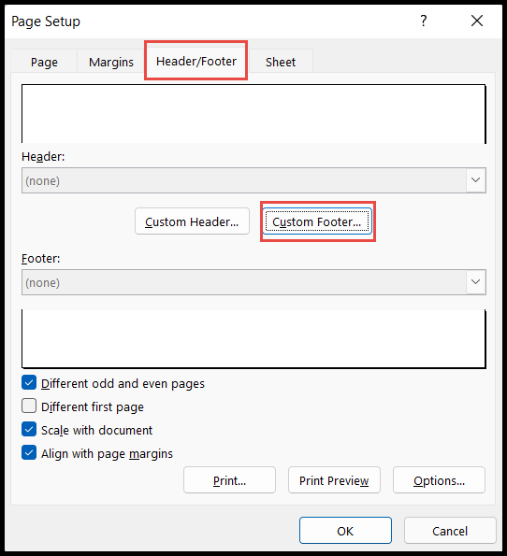Image resolution: width=507 pixels, height=556 pixels.
Task: Go to the Sheet tab
Action: tap(281, 62)
